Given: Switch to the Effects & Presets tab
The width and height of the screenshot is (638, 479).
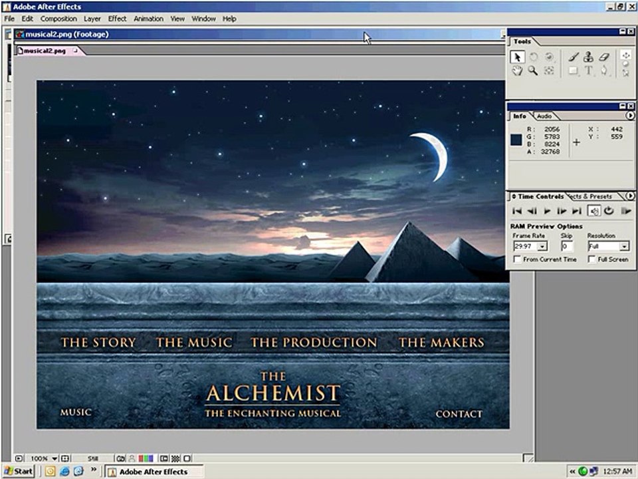Looking at the screenshot, I should 592,196.
